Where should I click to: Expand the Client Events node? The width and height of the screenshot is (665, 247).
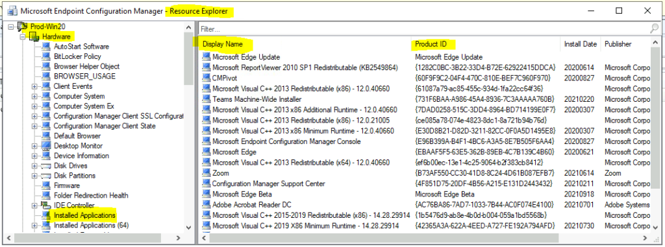35,86
